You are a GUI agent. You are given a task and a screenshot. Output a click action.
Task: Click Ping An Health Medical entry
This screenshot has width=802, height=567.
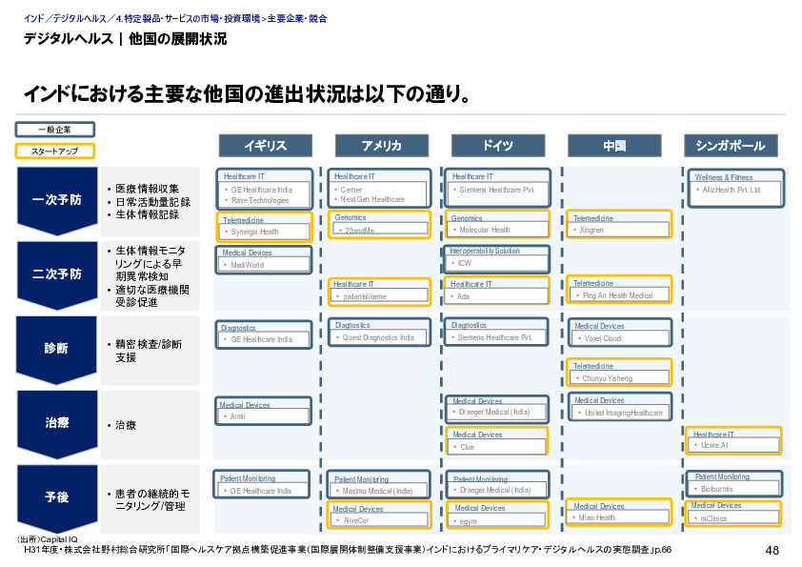click(x=617, y=295)
